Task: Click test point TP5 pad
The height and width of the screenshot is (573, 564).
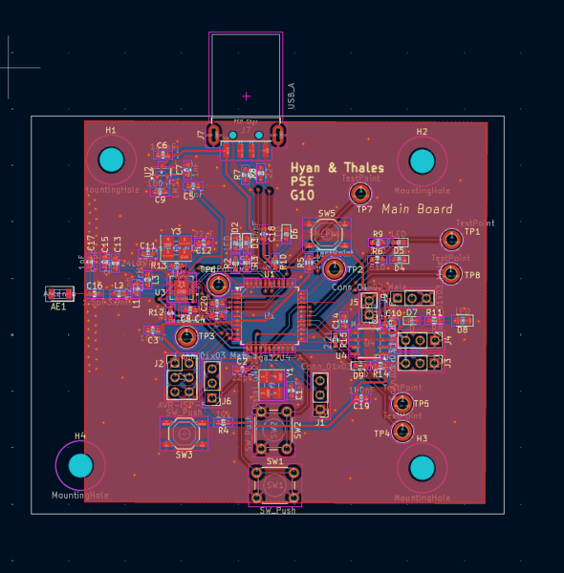Action: click(402, 403)
